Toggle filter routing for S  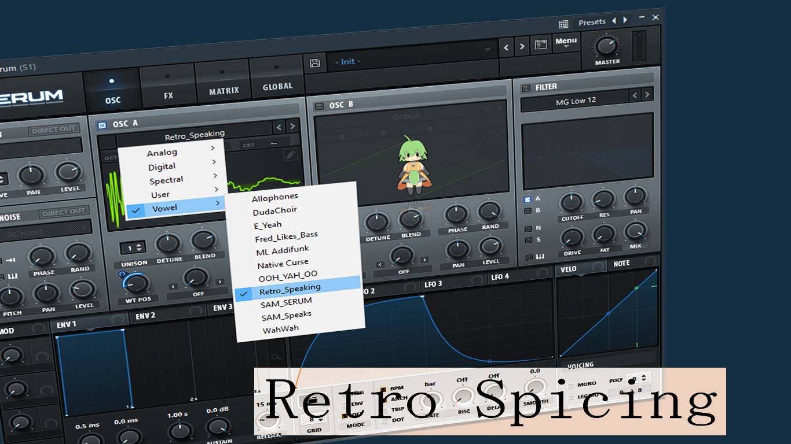[528, 240]
